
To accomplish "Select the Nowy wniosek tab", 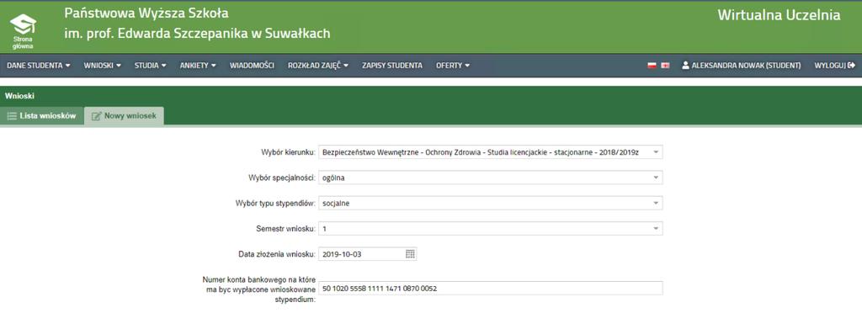I will 125,116.
